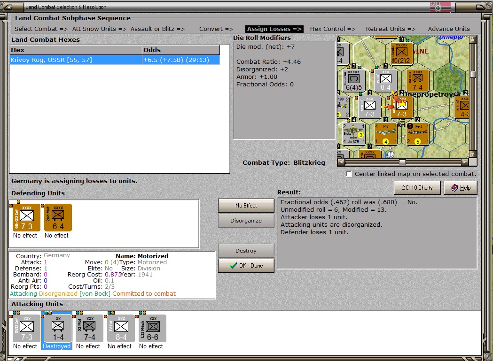Click 'Attacker loses 1 unit.' result line
Screen dimensions: 493x361
click(314, 217)
